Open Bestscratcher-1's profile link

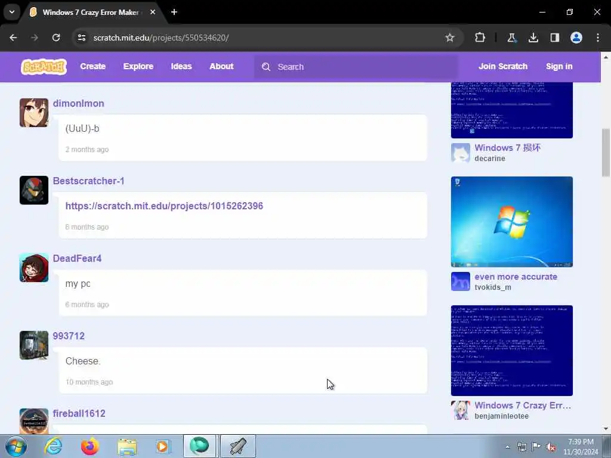88,181
